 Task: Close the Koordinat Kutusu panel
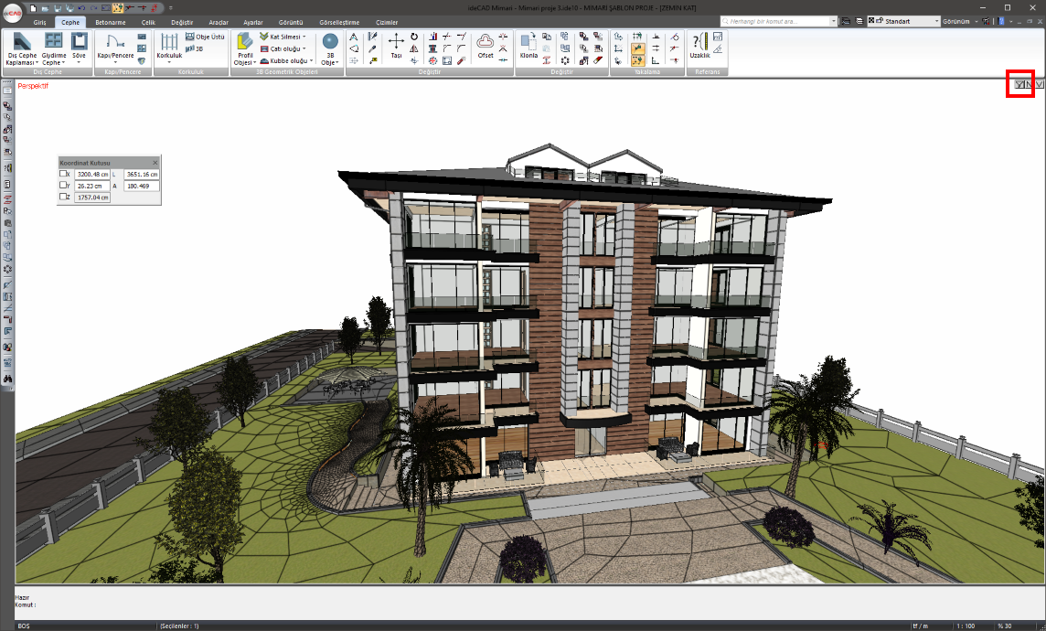(155, 162)
